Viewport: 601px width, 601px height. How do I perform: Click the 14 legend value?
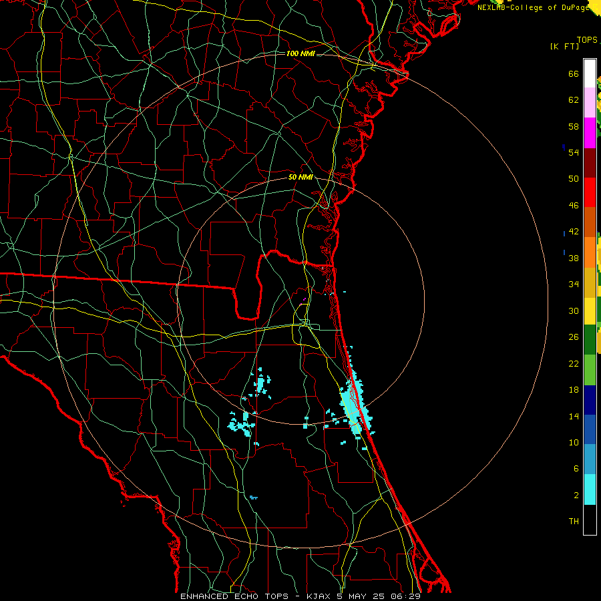click(574, 416)
